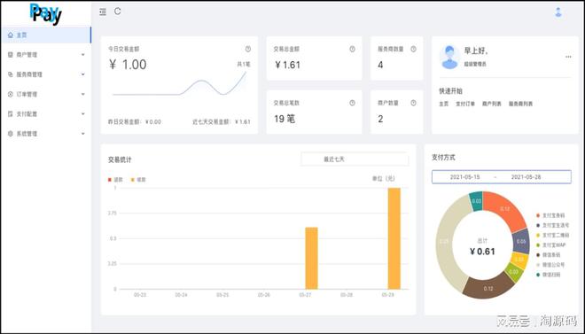Open the user avatar icon at top right
This screenshot has width=585, height=334.
[558, 12]
